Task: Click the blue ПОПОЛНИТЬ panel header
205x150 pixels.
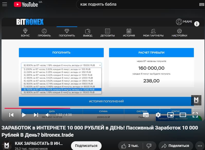Action: pyautogui.click(x=61, y=53)
